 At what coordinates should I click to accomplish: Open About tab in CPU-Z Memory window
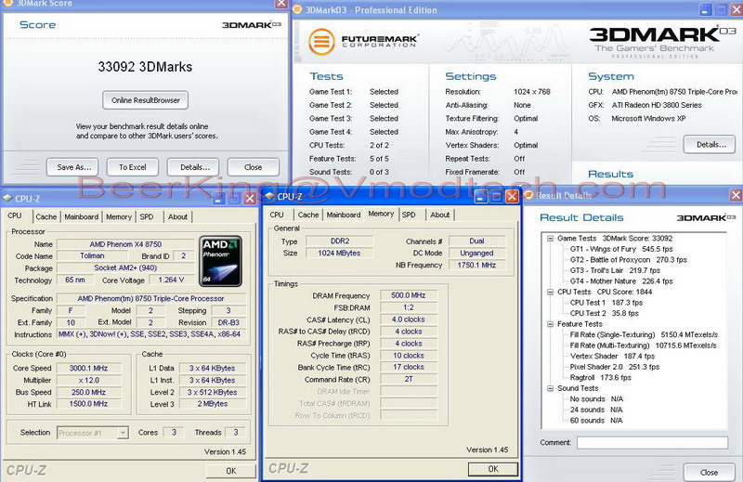[x=439, y=215]
